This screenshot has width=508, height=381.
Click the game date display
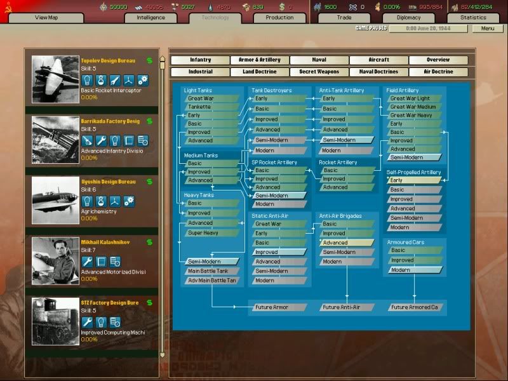coord(429,29)
